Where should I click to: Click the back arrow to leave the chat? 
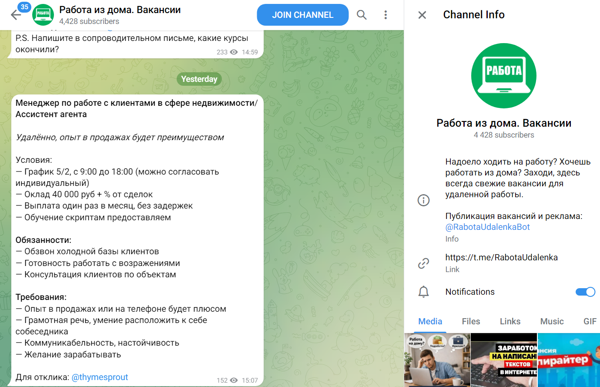tap(16, 14)
